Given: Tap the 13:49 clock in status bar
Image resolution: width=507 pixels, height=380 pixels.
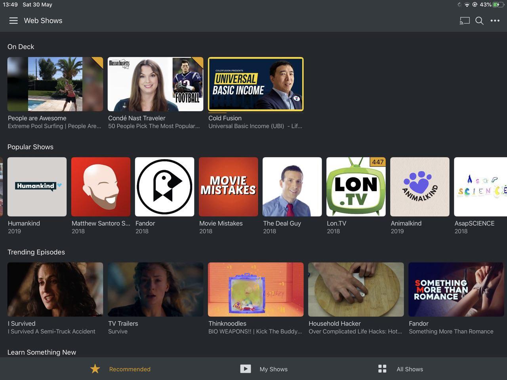Looking at the screenshot, I should coord(10,5).
